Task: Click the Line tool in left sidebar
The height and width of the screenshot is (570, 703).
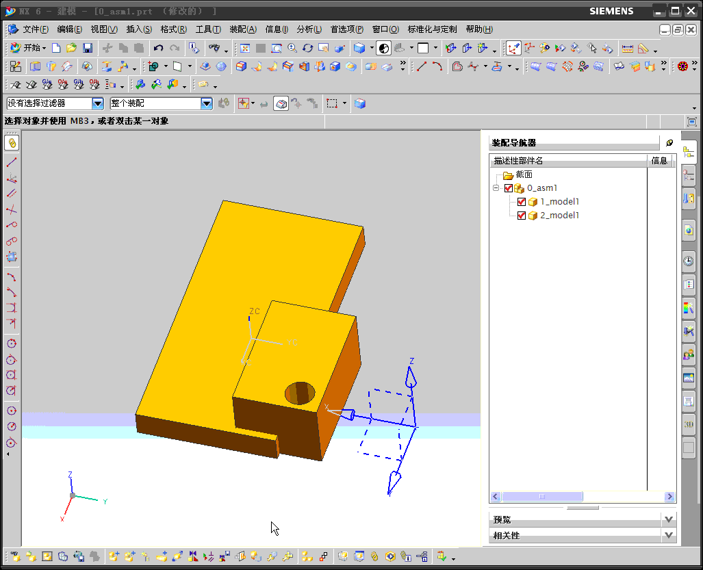Action: point(12,162)
